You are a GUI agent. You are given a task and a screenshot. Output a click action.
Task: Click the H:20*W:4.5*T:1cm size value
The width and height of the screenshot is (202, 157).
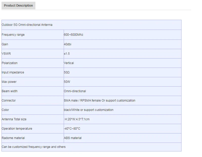click(77, 119)
